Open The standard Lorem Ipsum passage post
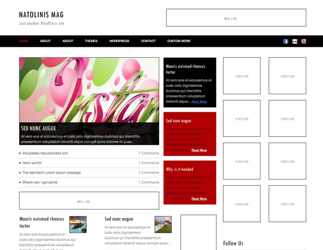This screenshot has width=323, height=250. point(51,173)
